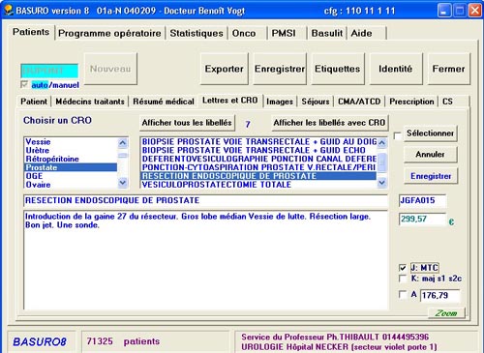
Task: Click the 299,57 price field
Action: coord(423,220)
